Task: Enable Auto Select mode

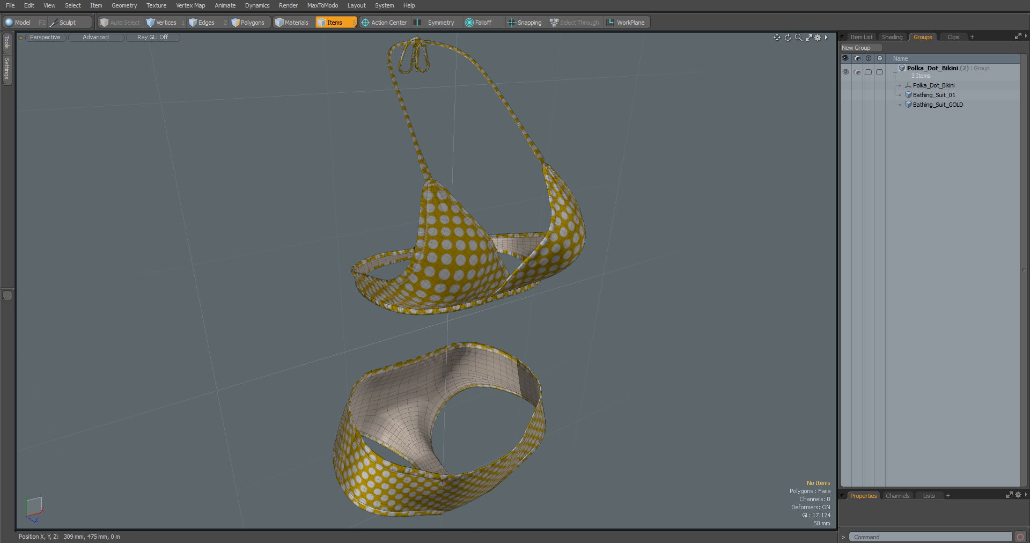Action: tap(120, 23)
